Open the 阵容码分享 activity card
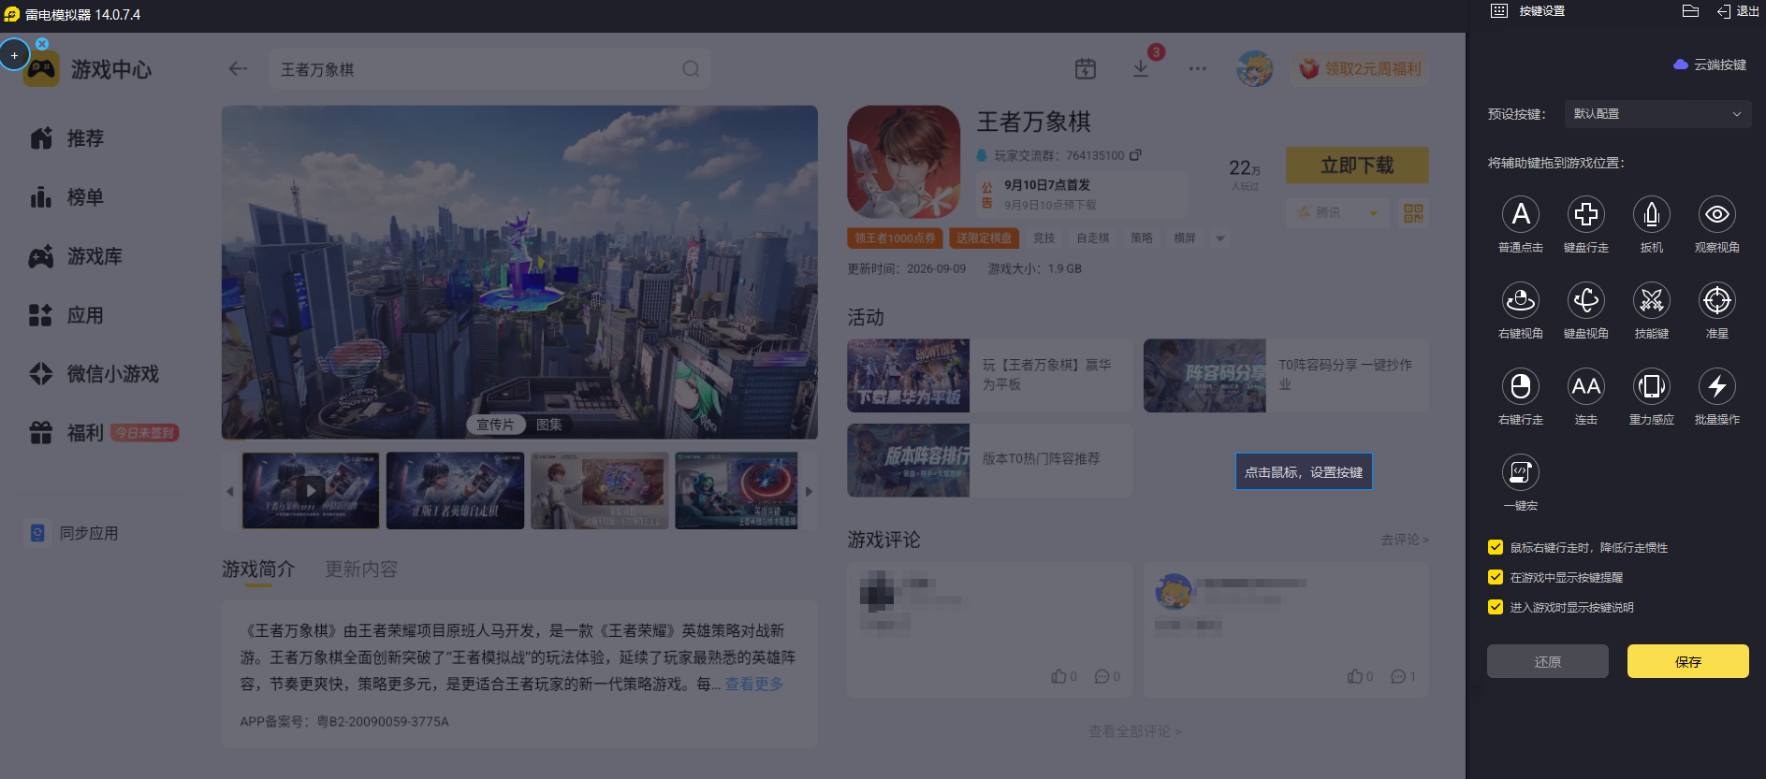This screenshot has width=1766, height=779. [1286, 375]
